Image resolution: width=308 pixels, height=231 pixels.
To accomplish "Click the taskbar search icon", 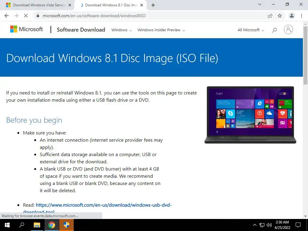I will click(22, 225).
